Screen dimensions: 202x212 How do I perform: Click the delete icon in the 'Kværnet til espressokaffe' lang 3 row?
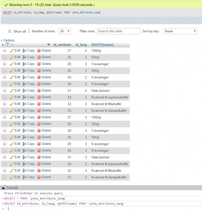pyautogui.click(x=39, y=164)
